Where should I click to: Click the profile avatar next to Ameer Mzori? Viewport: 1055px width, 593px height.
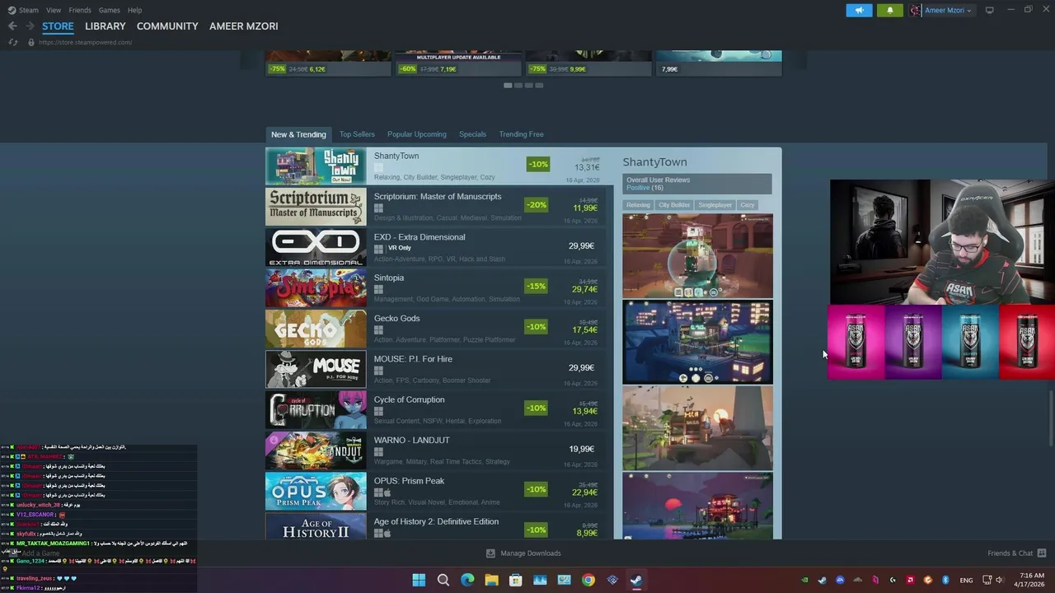click(x=916, y=11)
